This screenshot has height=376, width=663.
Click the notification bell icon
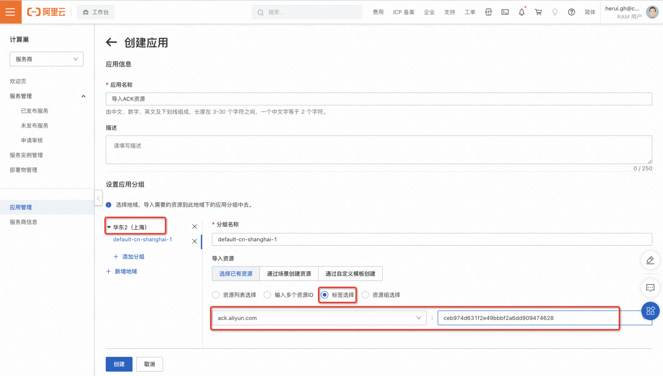pos(522,12)
